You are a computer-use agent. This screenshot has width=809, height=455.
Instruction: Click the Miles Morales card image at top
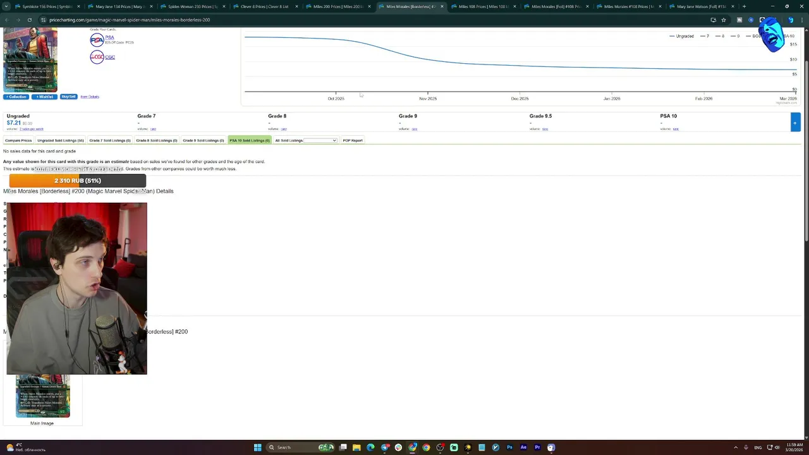click(30, 61)
